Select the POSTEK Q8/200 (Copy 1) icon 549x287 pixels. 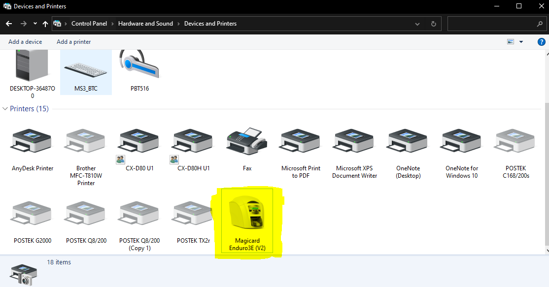pos(138,213)
